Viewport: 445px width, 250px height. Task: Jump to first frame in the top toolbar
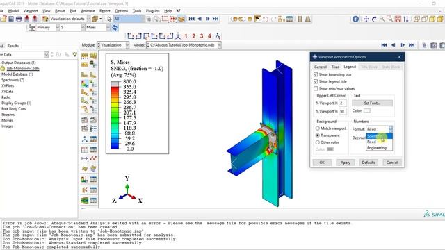click(192, 19)
